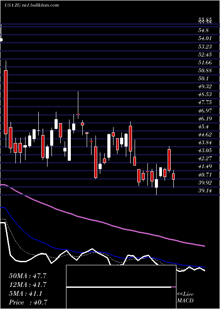Select the 50.1 price axis label
This screenshot has height=309, width=220.
203,79
